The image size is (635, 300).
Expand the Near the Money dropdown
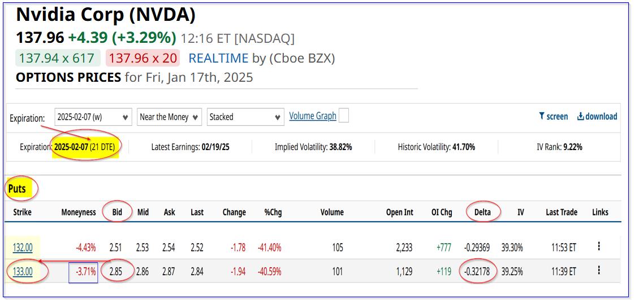click(170, 117)
